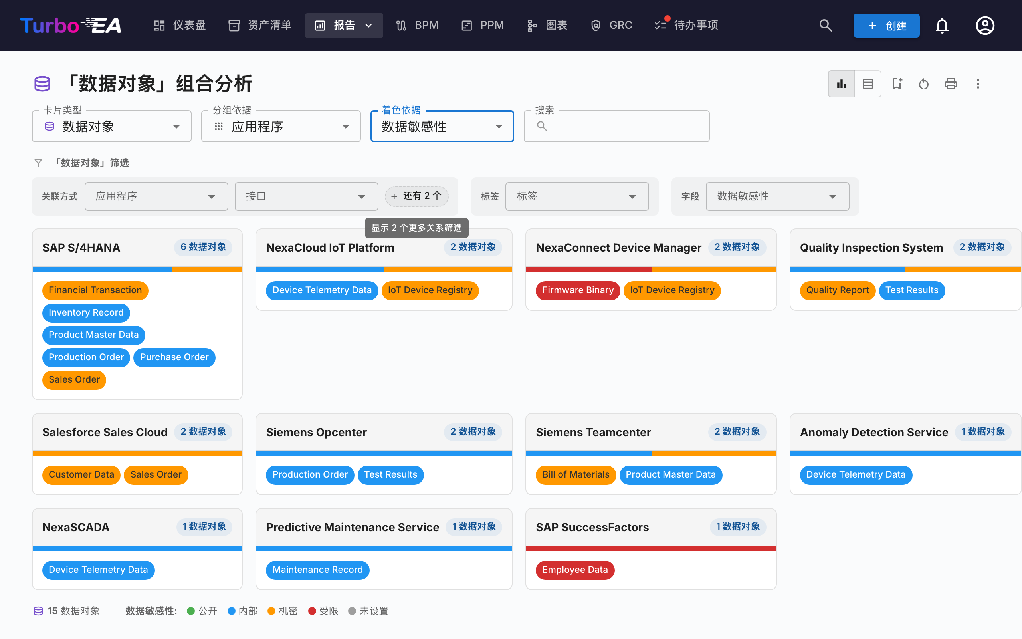The height and width of the screenshot is (639, 1022).
Task: Click Firmware Binary chip
Action: pos(577,290)
